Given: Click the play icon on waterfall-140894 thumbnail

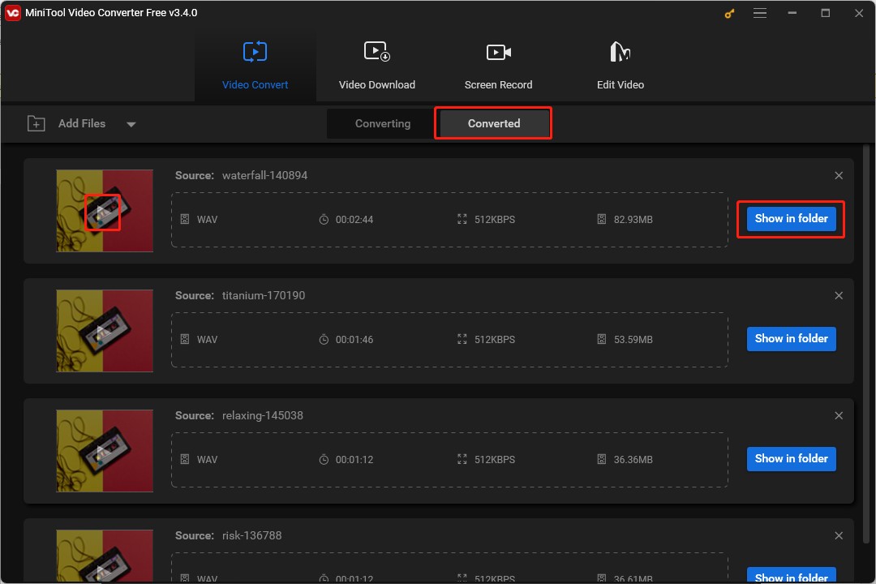Looking at the screenshot, I should pyautogui.click(x=104, y=211).
